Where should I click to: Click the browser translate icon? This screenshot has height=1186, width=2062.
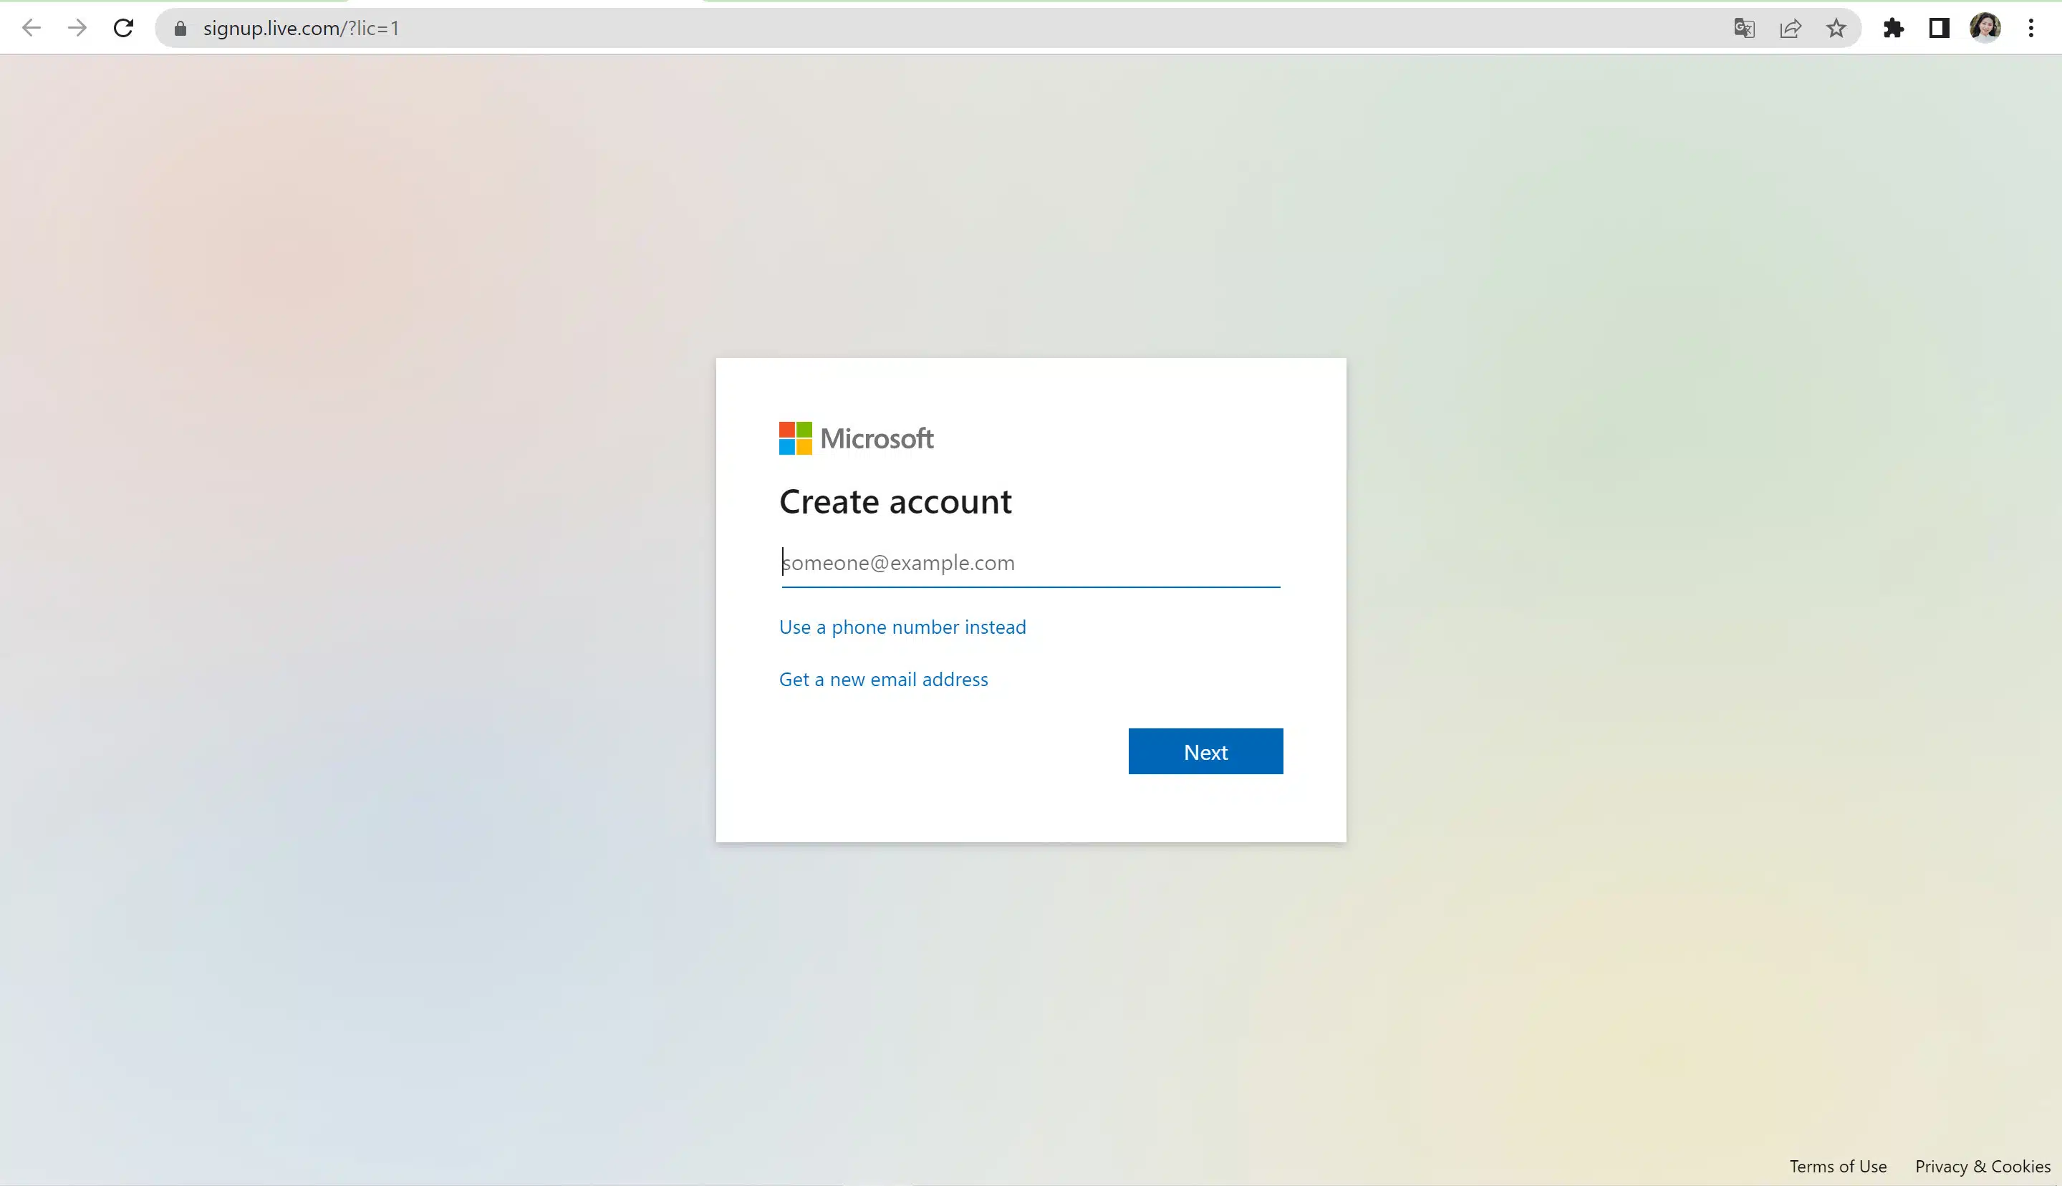pyautogui.click(x=1745, y=29)
